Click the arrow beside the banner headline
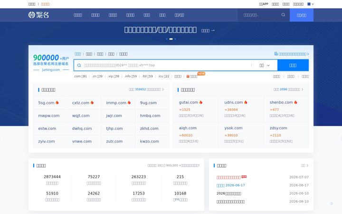 [213, 30]
